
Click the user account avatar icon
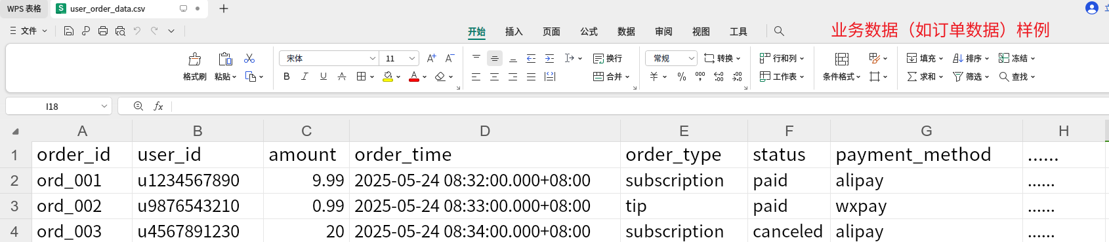tap(1092, 8)
